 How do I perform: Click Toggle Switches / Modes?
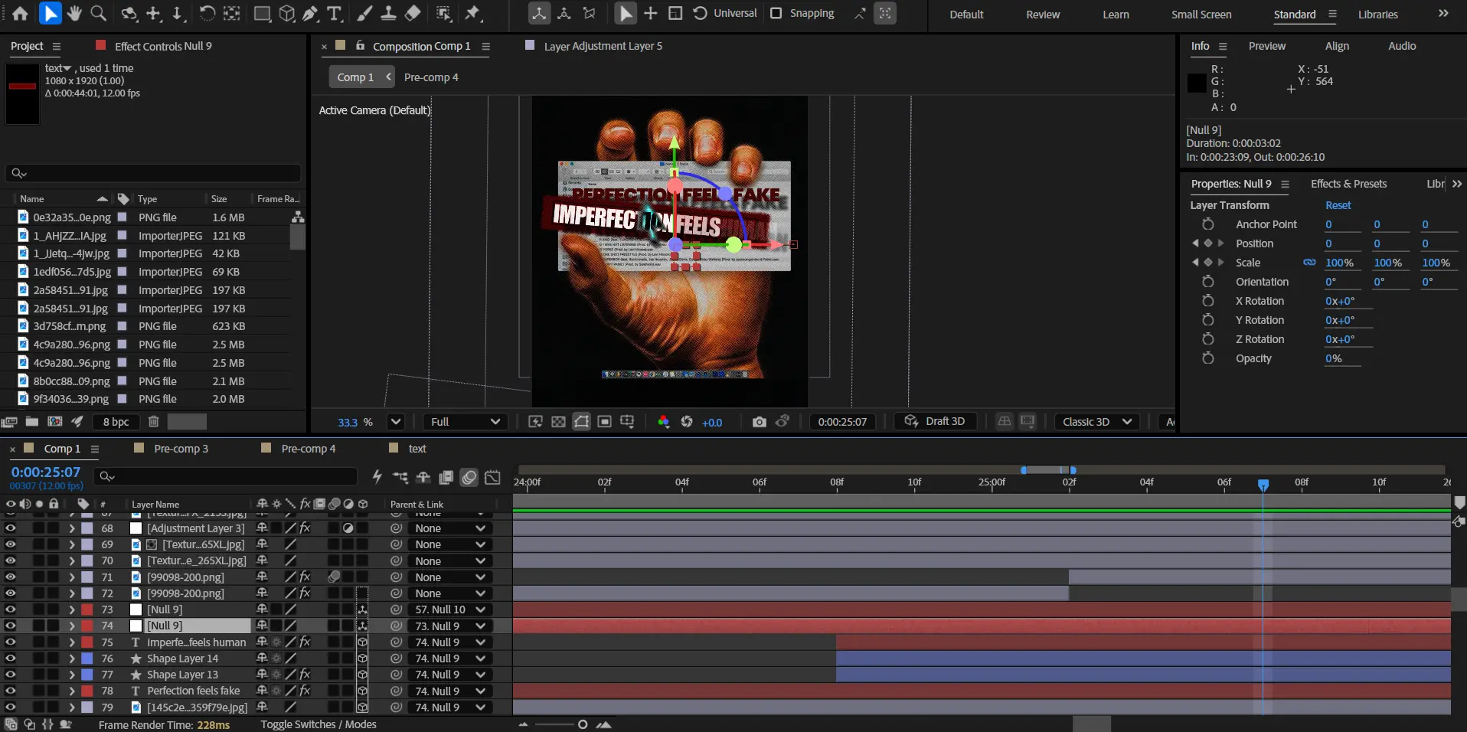[x=318, y=724]
